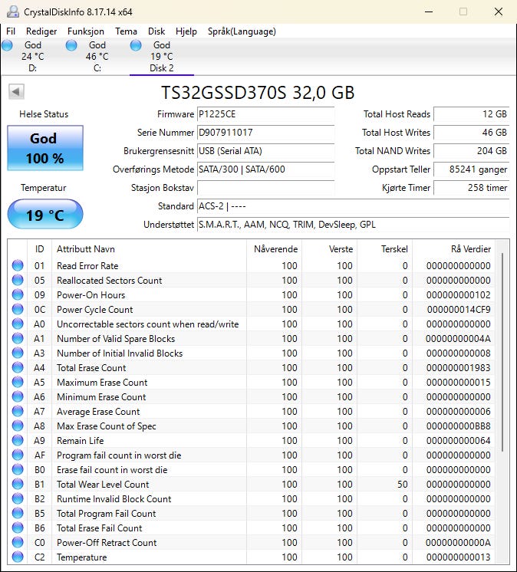Select disk C: status orb at 46 °C
Image resolution: width=517 pixels, height=572 pixels.
[x=71, y=46]
